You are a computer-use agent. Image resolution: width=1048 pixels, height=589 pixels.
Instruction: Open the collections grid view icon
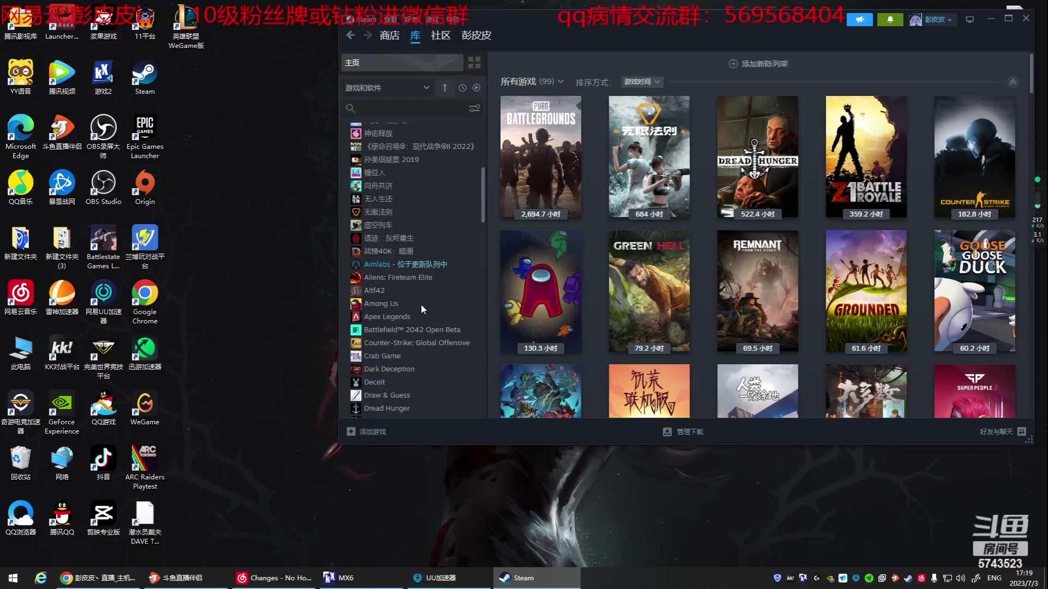474,63
